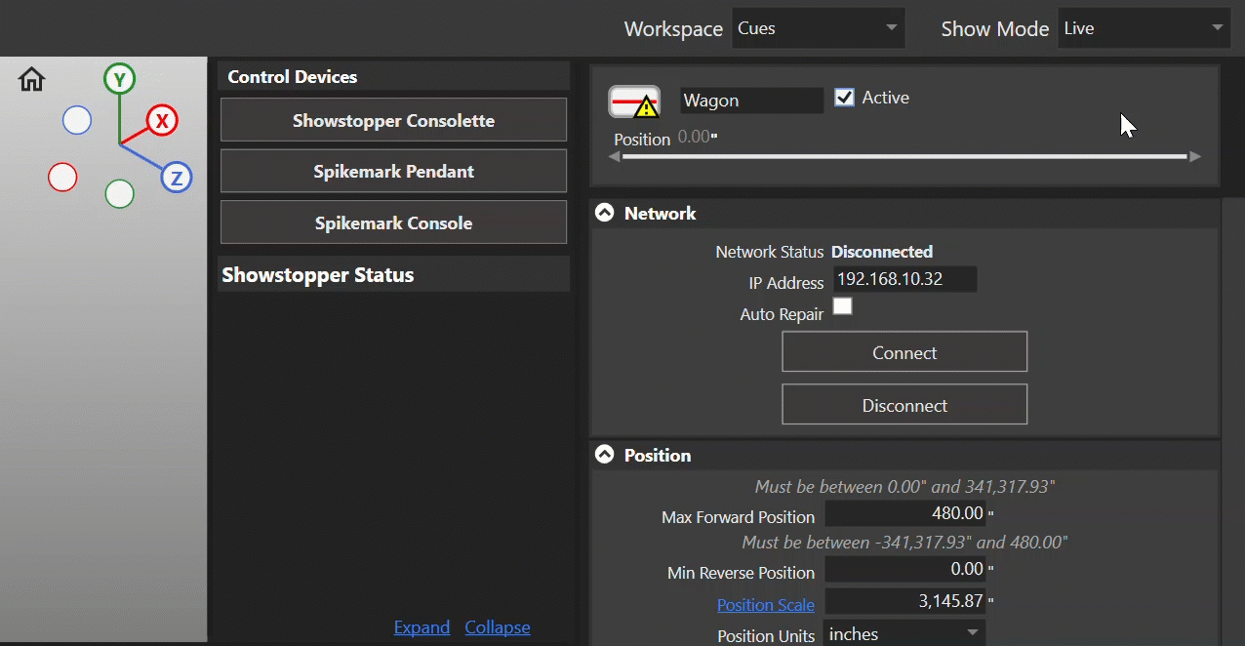This screenshot has width=1245, height=646.
Task: Click the Home view icon
Action: pos(32,79)
